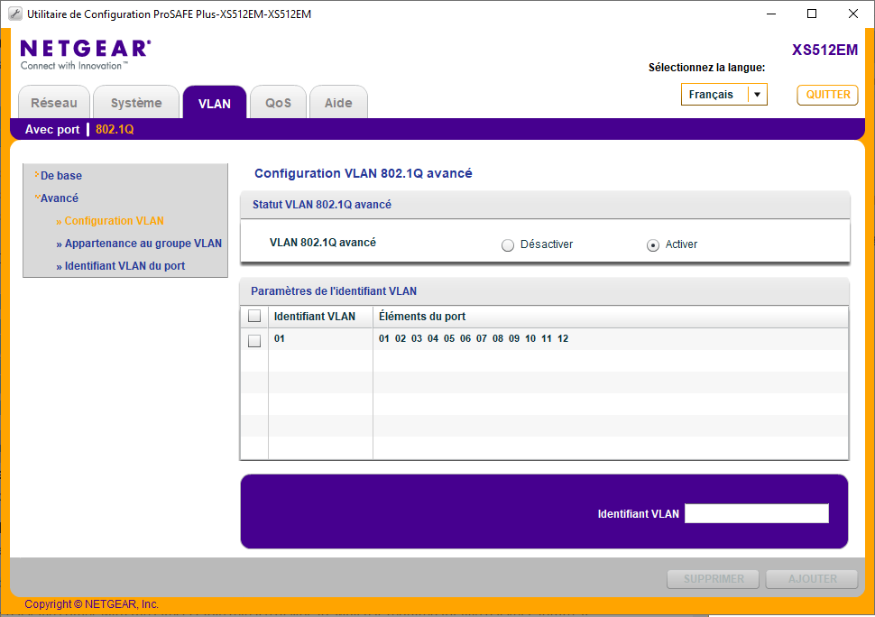Focus the Identifiant VLAN input field

[756, 513]
